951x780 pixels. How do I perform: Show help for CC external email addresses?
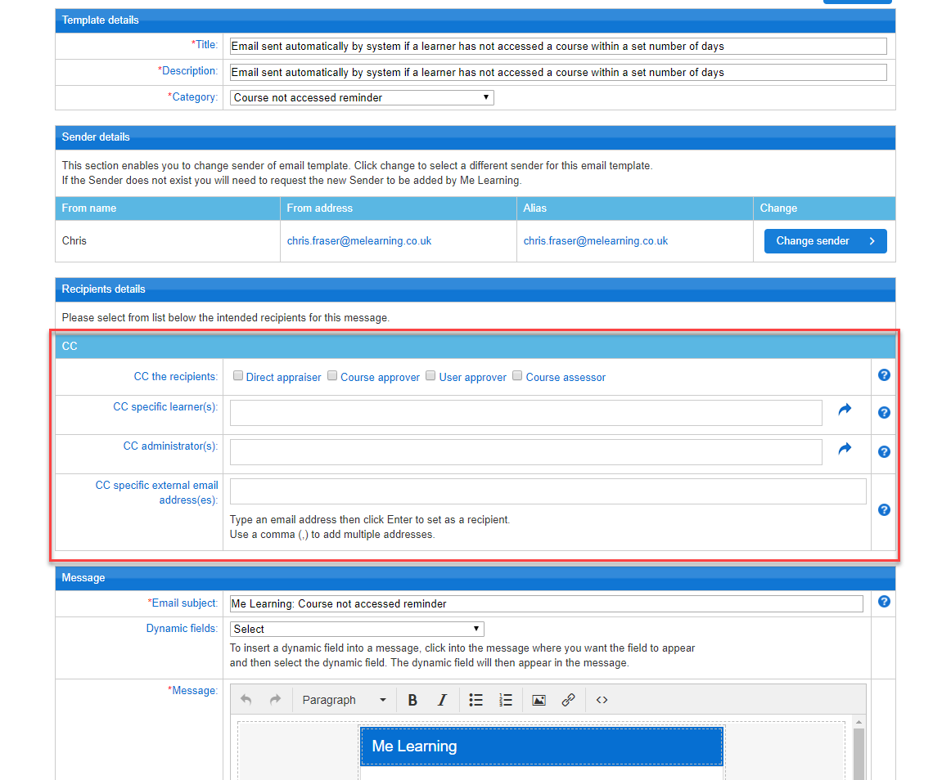coord(884,510)
